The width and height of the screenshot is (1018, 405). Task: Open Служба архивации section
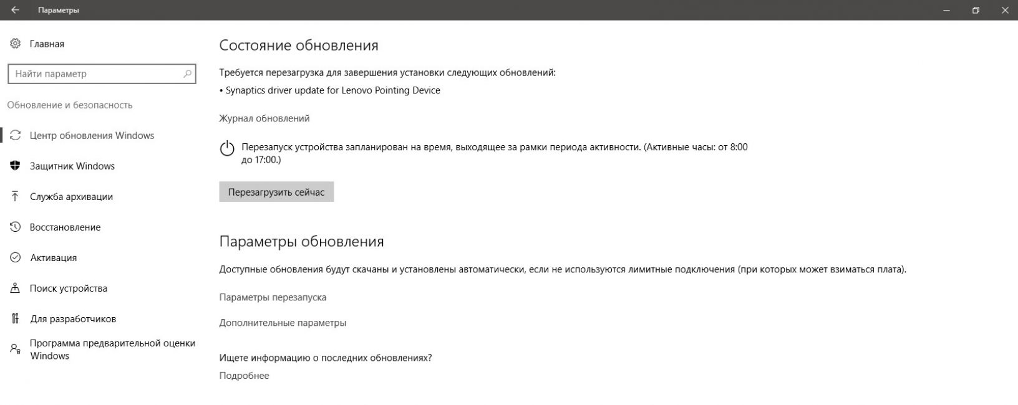point(71,196)
